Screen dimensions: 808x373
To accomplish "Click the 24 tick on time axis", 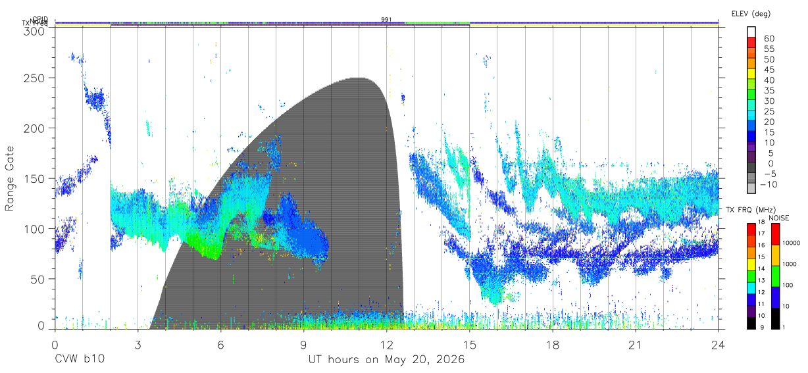I will coord(718,345).
